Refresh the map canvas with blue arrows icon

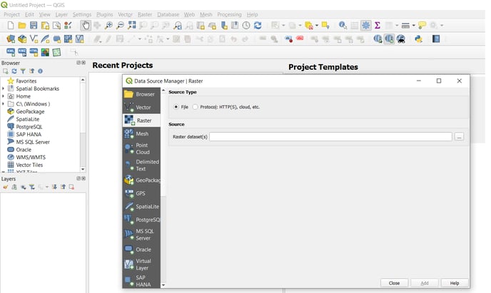point(258,26)
